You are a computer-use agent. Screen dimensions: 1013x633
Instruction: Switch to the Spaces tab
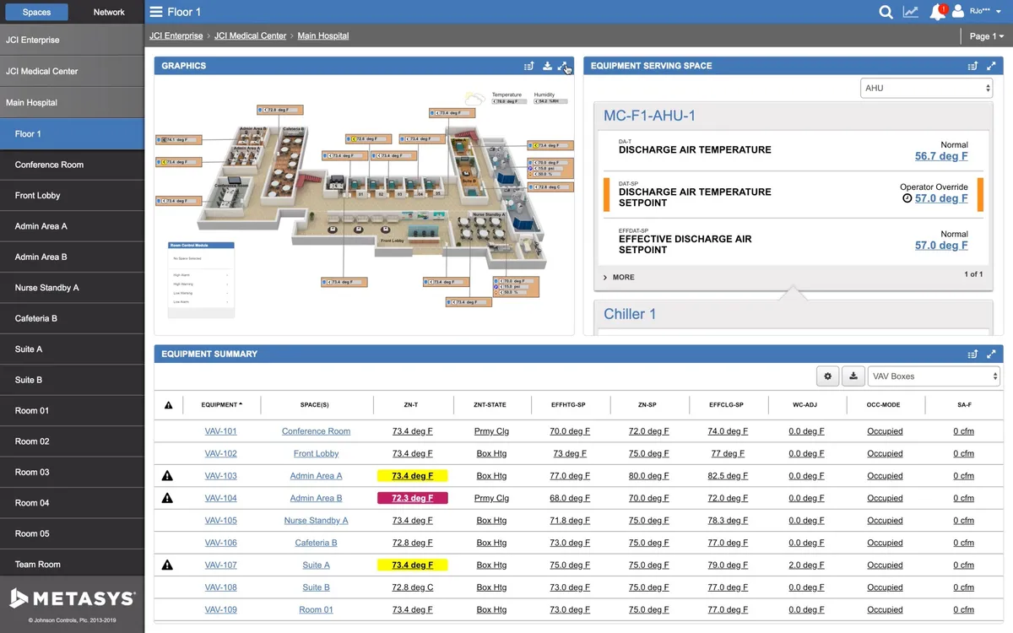point(36,12)
